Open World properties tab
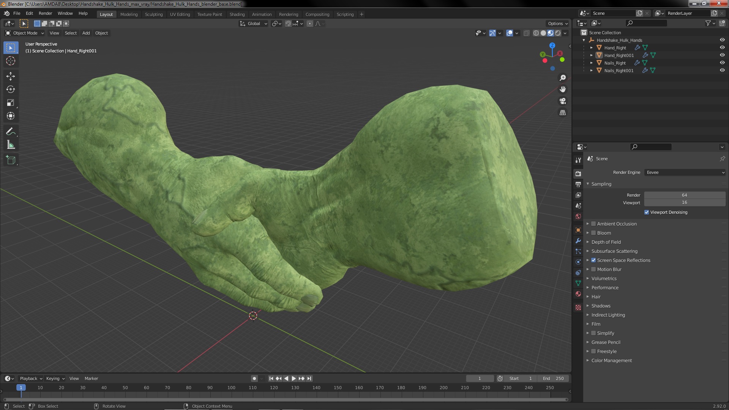The image size is (729, 410). (578, 216)
